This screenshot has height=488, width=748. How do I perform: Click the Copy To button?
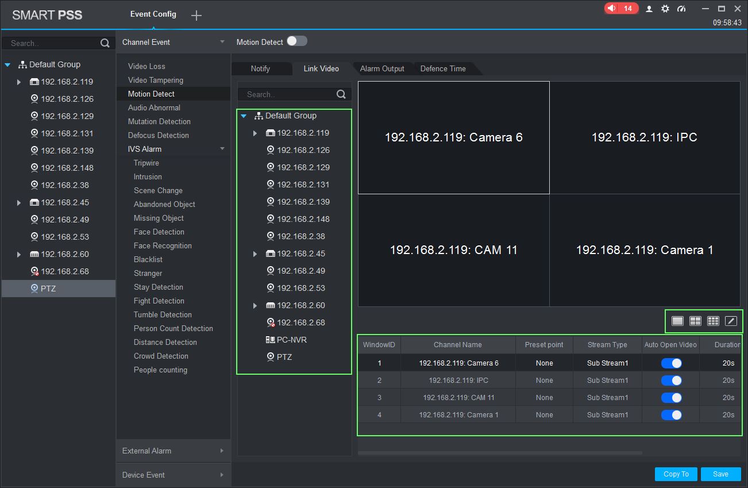[676, 474]
